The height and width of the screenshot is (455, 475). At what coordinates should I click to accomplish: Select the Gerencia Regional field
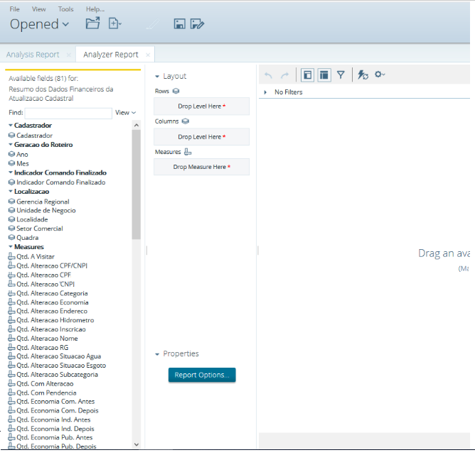43,202
